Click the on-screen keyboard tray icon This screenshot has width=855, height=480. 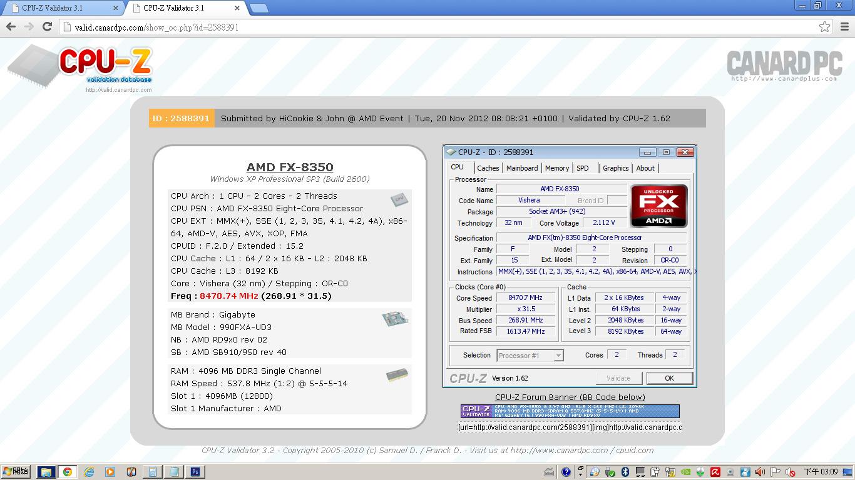point(549,472)
